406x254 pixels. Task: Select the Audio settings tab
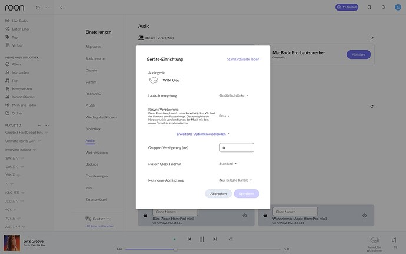90,141
